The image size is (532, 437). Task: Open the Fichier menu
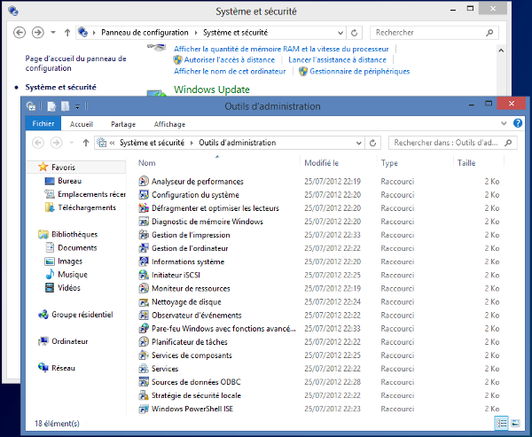pos(43,123)
